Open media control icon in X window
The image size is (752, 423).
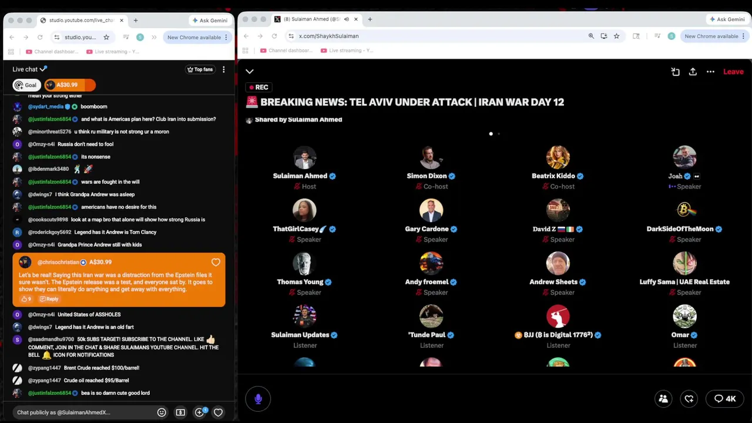(x=657, y=36)
